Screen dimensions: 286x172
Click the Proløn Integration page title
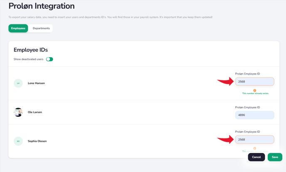click(42, 6)
